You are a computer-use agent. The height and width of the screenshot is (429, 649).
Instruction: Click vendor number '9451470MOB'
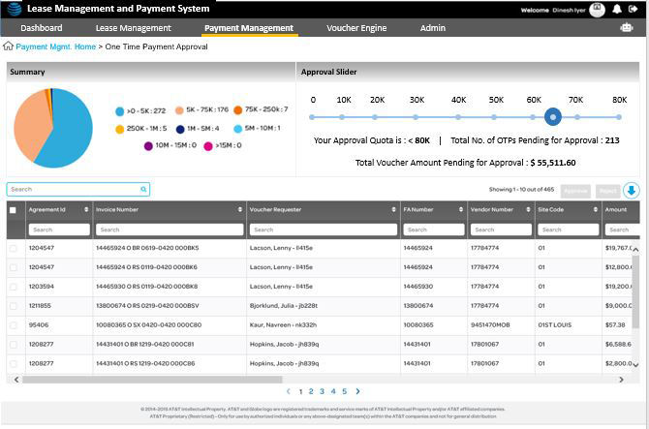(x=490, y=325)
